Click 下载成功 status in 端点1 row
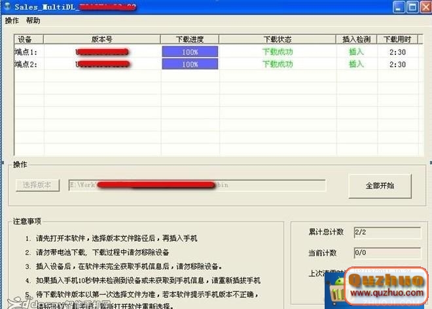This screenshot has height=309, width=432. coord(278,52)
